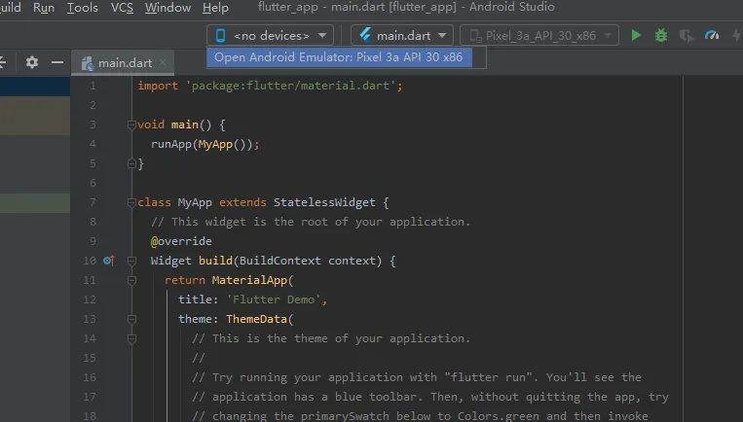Click the phone icon in device selector

(220, 35)
